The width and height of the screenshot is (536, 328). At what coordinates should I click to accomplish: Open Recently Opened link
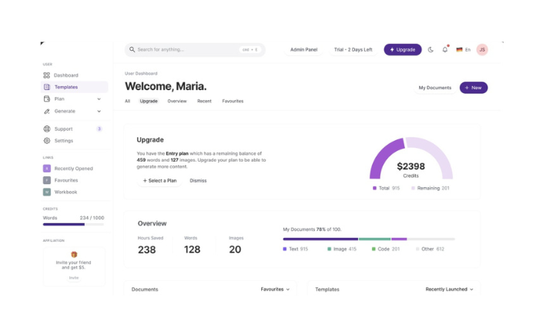point(75,169)
